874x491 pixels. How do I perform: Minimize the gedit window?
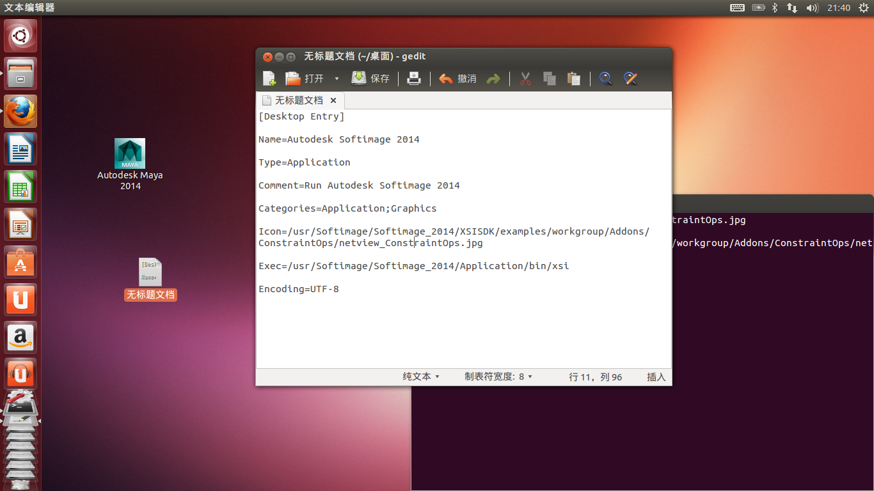click(x=279, y=57)
